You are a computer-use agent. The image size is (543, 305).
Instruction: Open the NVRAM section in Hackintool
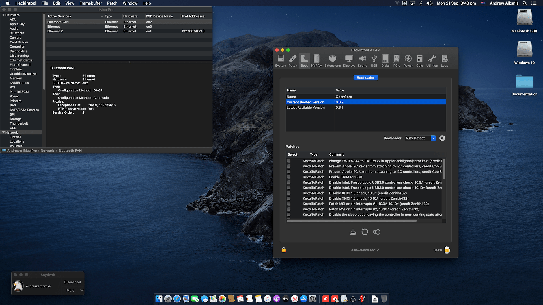(317, 61)
